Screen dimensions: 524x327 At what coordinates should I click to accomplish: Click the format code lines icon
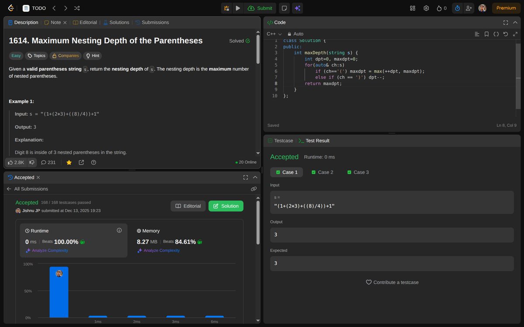(477, 34)
